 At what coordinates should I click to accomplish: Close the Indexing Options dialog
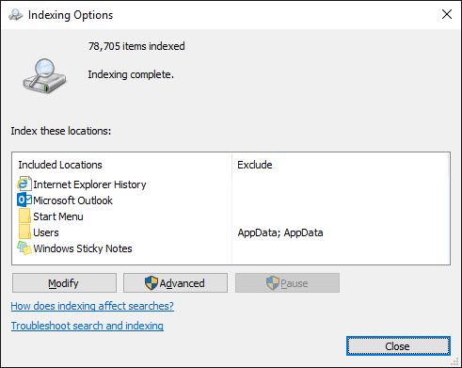pyautogui.click(x=398, y=346)
